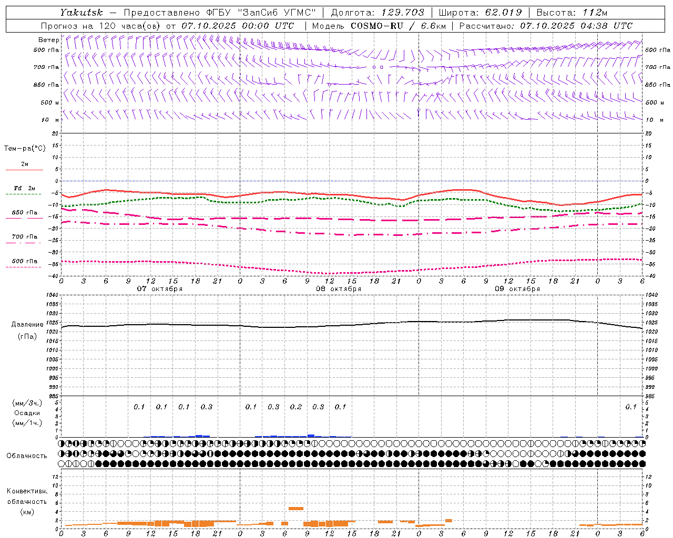The height and width of the screenshot is (538, 673).
Task: Click the Конвективн. convective cloud label
Action: pyautogui.click(x=27, y=491)
